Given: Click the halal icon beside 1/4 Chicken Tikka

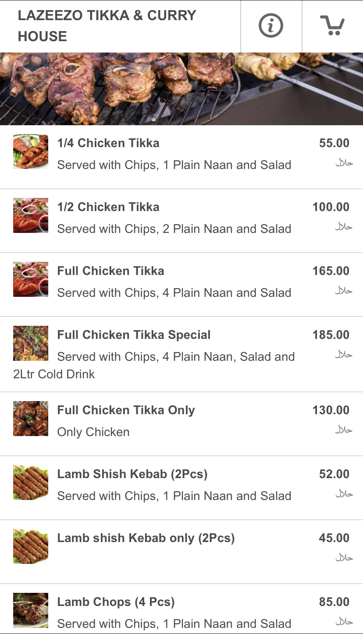Looking at the screenshot, I should coord(344,163).
